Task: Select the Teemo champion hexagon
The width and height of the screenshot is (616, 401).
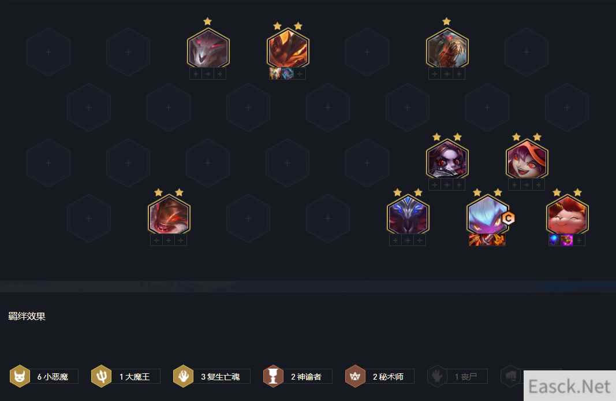Action: (567, 214)
